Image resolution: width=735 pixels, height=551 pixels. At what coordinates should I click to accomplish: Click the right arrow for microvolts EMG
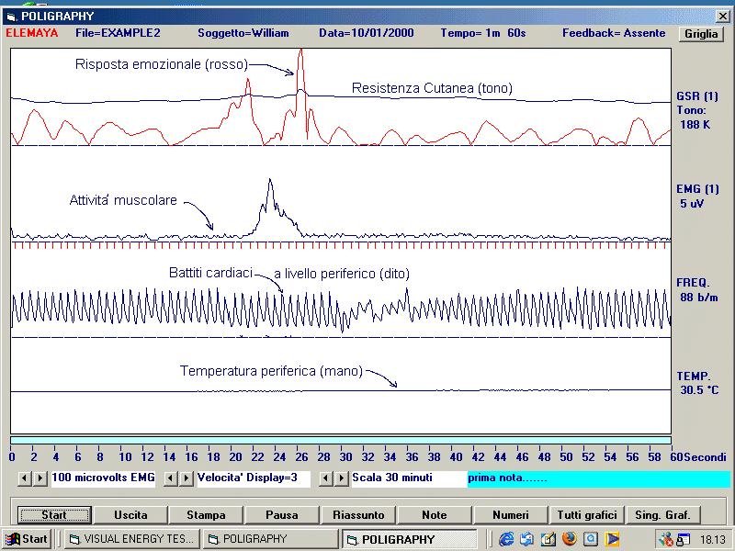(40, 478)
